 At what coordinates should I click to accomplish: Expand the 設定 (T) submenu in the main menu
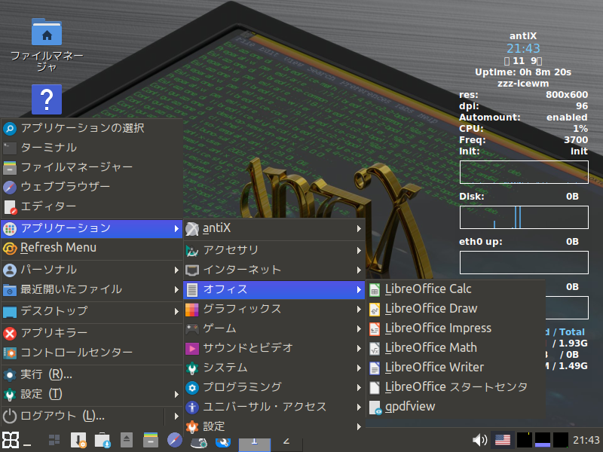point(92,394)
